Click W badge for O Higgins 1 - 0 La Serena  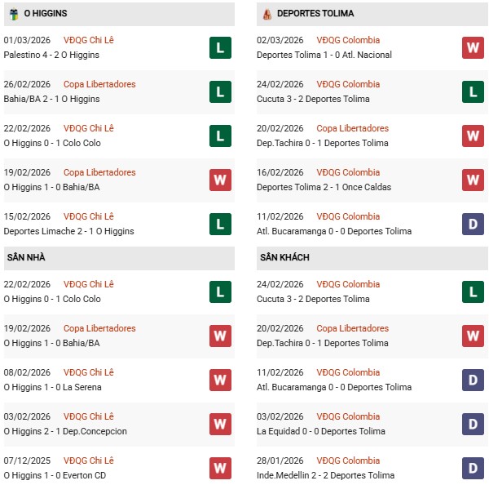point(220,380)
